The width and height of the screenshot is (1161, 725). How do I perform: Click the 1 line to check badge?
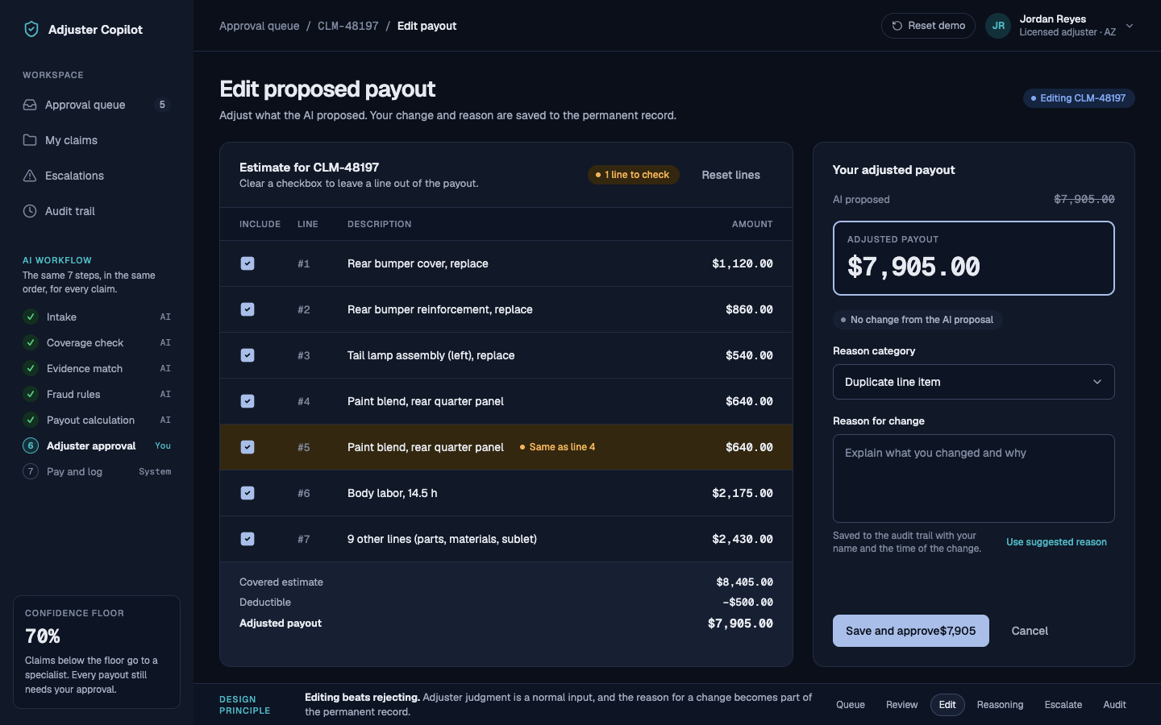coord(633,175)
